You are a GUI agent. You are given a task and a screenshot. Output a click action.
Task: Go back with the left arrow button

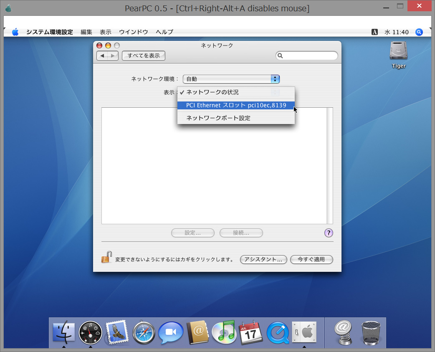[x=102, y=56]
